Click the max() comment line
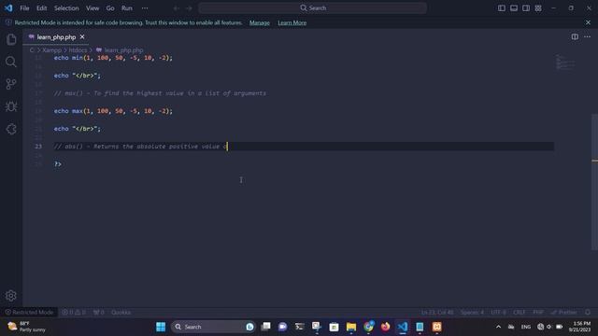This screenshot has width=598, height=336. coord(160,93)
